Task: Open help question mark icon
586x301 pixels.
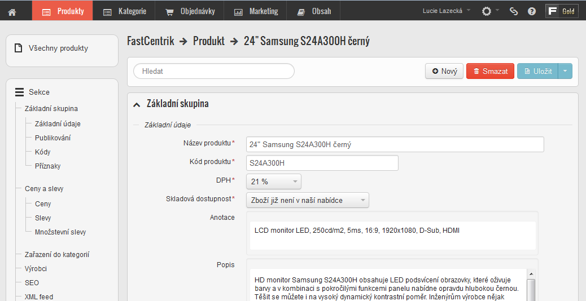Action: 532,11
